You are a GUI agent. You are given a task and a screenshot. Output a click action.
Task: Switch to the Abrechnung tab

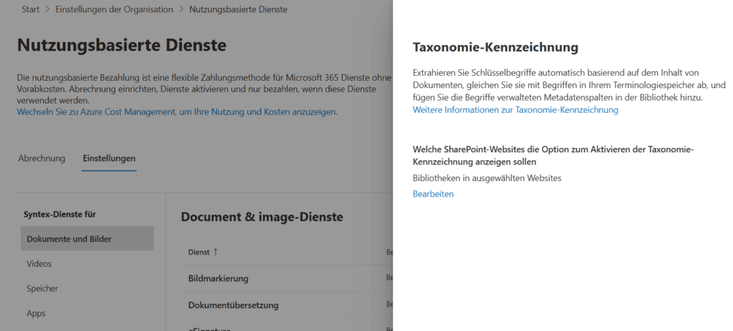click(42, 158)
